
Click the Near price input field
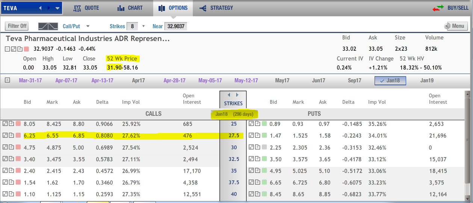click(x=175, y=26)
